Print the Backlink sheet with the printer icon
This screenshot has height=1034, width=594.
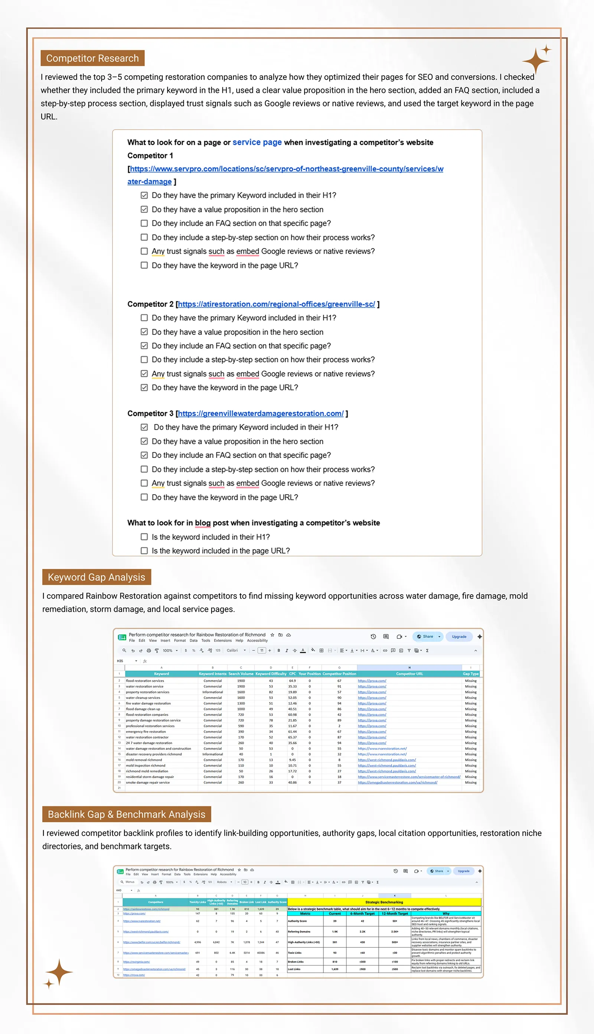[x=154, y=882]
